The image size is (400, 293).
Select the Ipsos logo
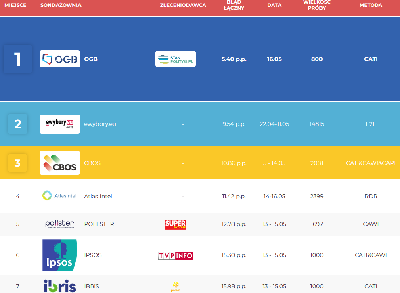tap(60, 255)
